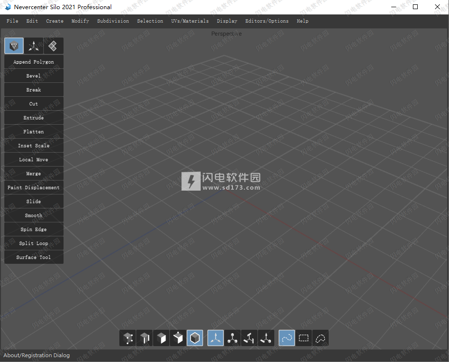Screen dimensions: 449x362
Task: Open the Editors/Options menu
Action: coord(267,21)
